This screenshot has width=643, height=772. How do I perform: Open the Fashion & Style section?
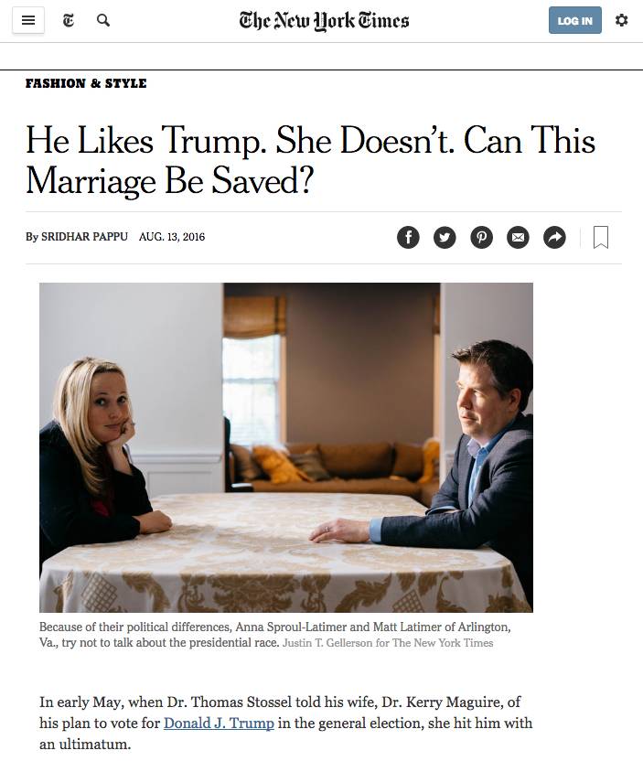tap(86, 83)
